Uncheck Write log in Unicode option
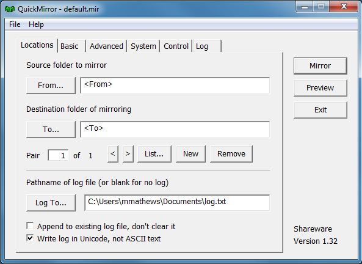362x264 pixels. point(30,238)
